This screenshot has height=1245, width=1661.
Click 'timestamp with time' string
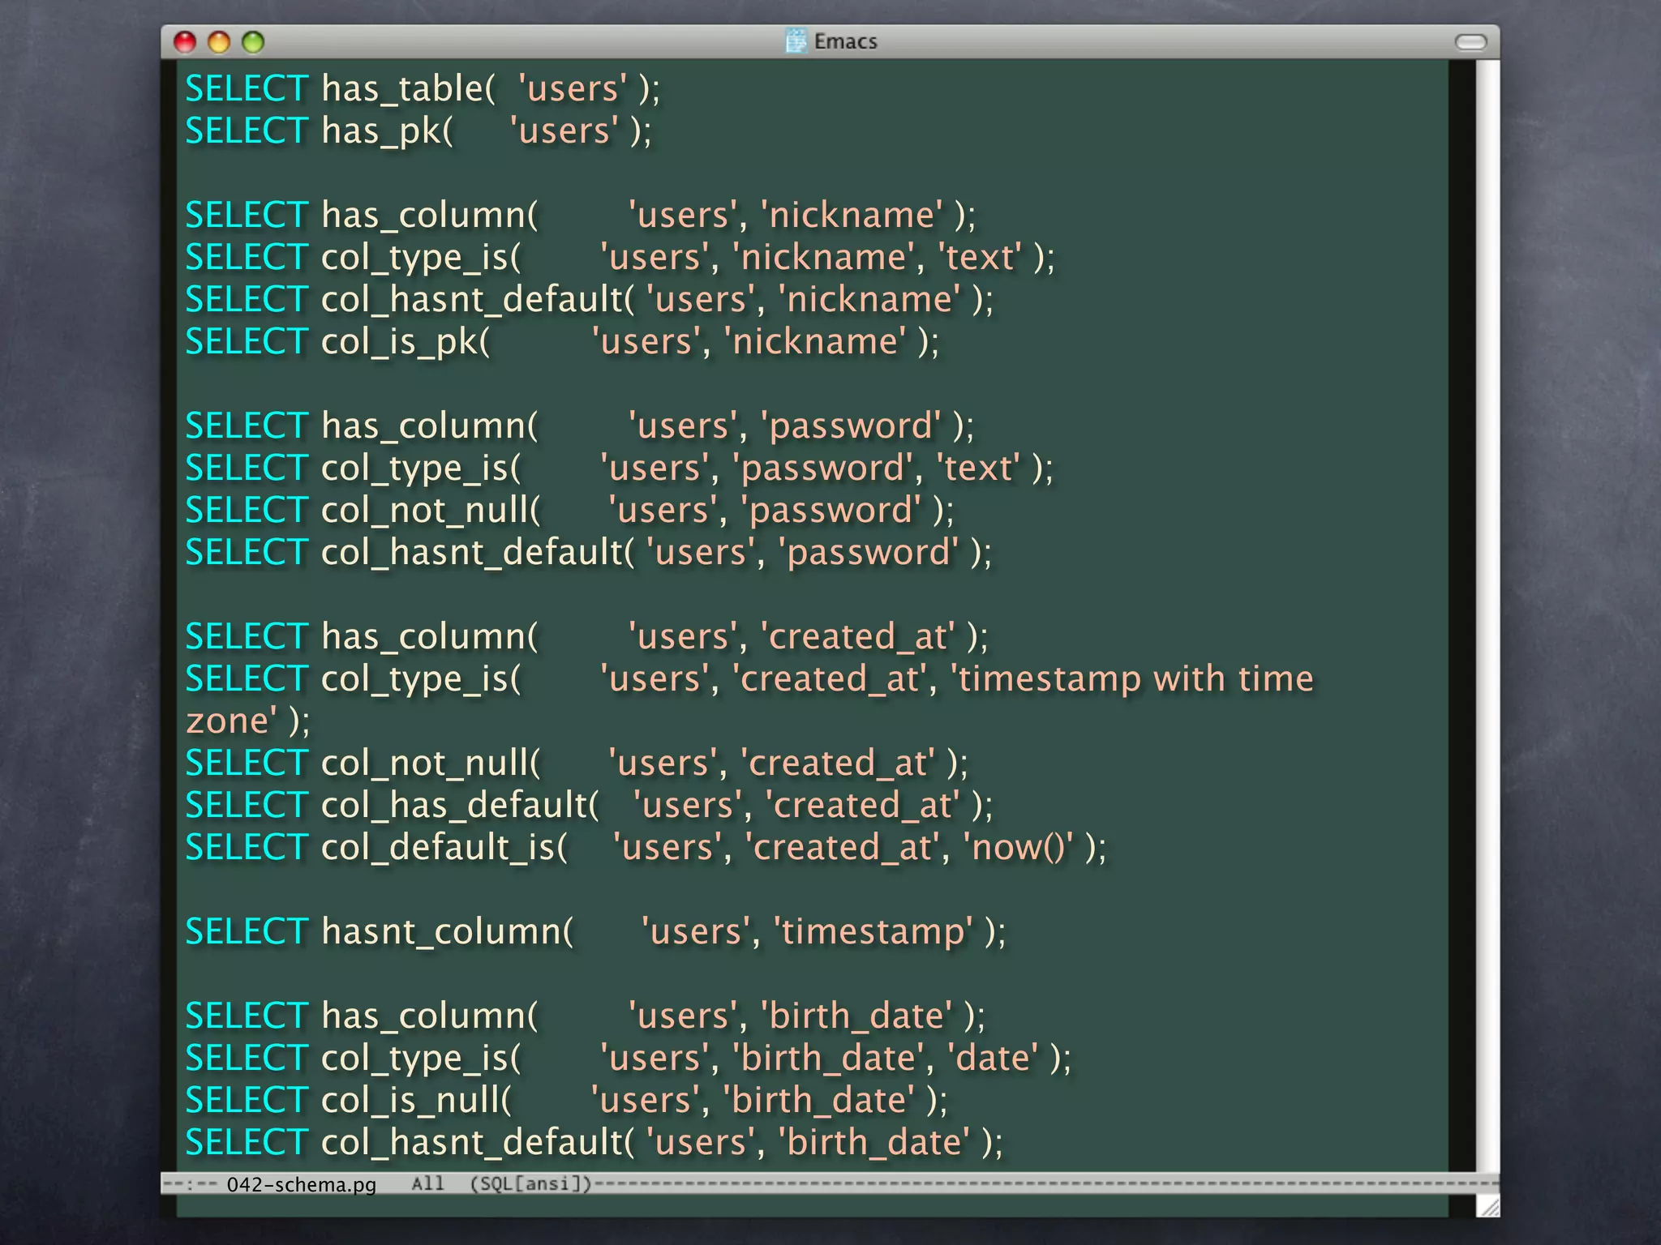[1131, 678]
